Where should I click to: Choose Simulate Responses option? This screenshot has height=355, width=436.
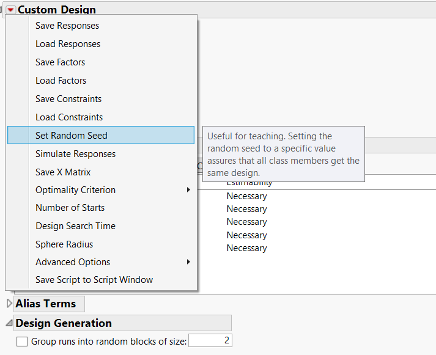75,154
